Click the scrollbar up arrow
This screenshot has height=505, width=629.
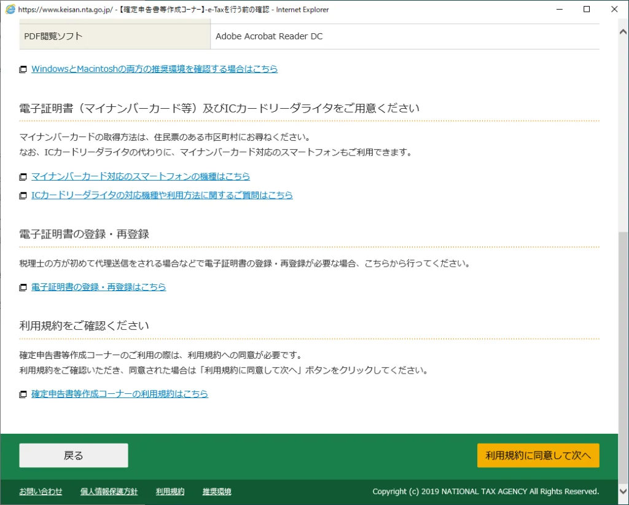[x=623, y=32]
